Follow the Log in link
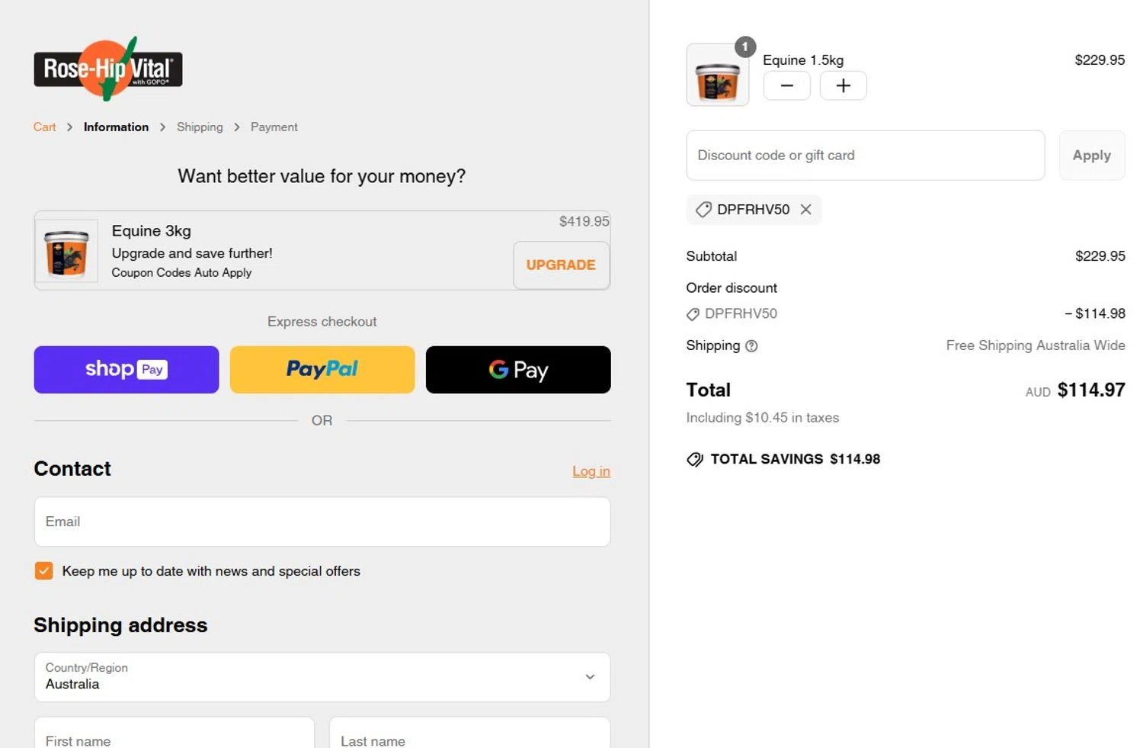The height and width of the screenshot is (748, 1143). (x=591, y=471)
